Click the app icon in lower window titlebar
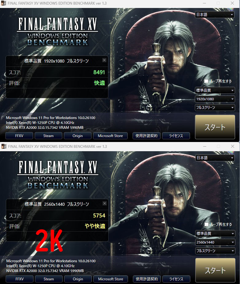Image resolution: width=240 pixels, height=284 pixels. [4, 146]
